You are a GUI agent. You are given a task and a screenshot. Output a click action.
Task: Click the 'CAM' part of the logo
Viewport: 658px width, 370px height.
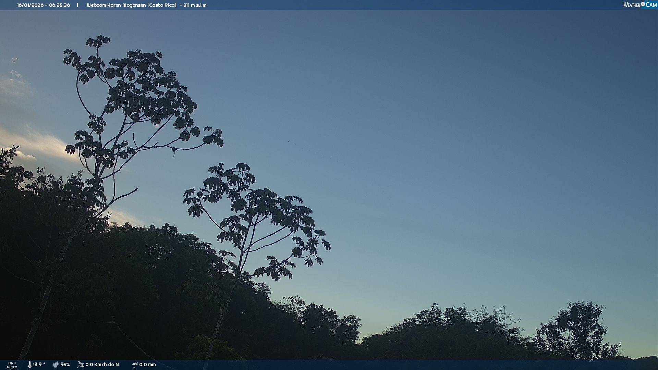651,5
